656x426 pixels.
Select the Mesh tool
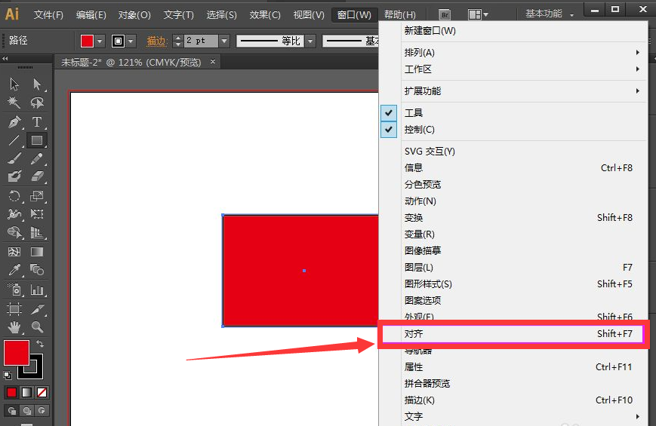14,252
